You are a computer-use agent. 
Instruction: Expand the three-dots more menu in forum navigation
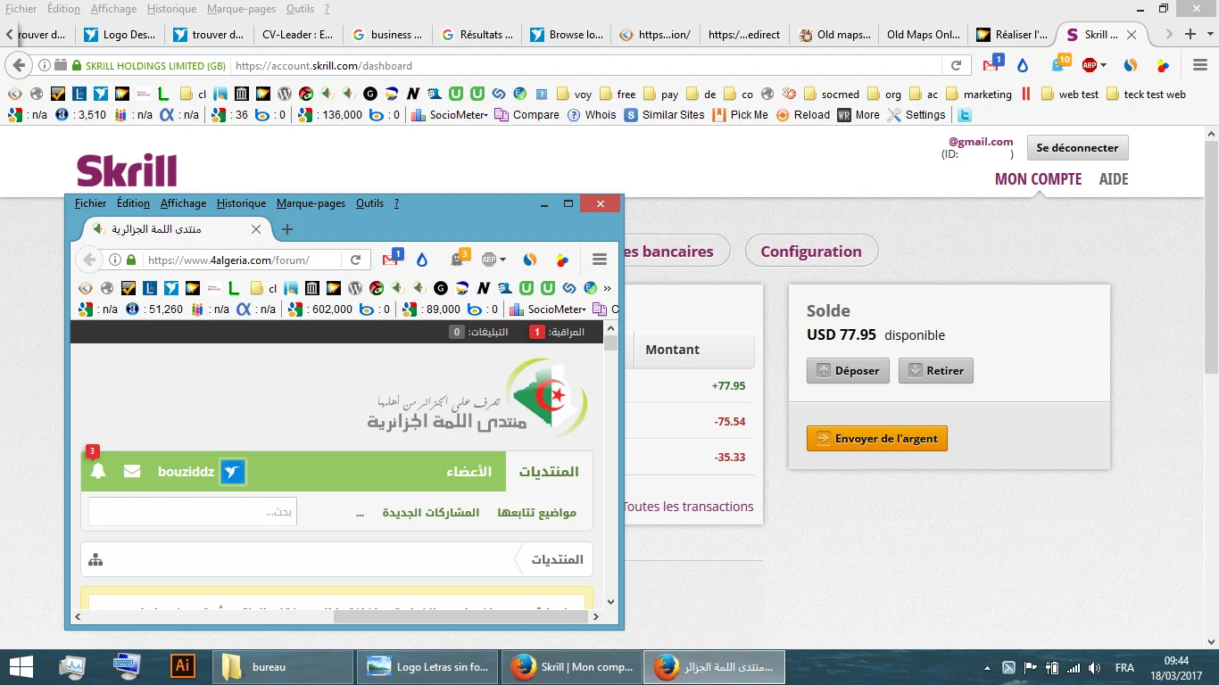pyautogui.click(x=360, y=513)
